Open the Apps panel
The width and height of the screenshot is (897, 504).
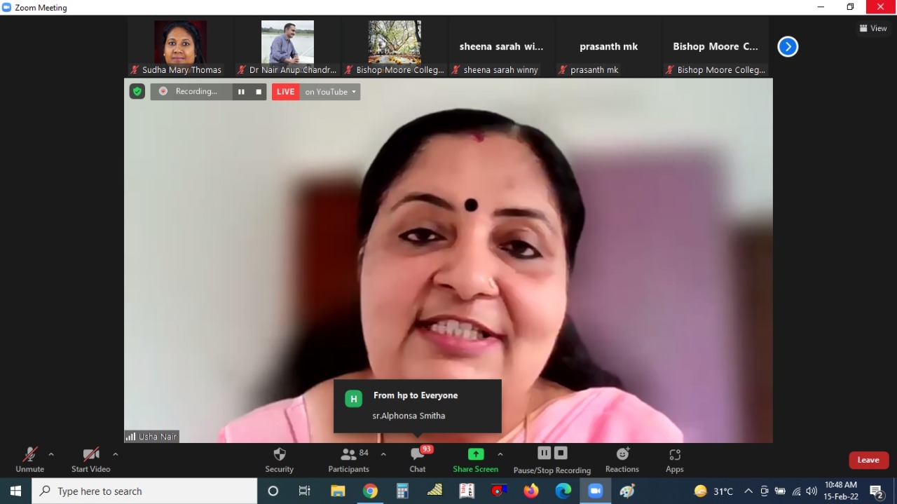(x=675, y=460)
